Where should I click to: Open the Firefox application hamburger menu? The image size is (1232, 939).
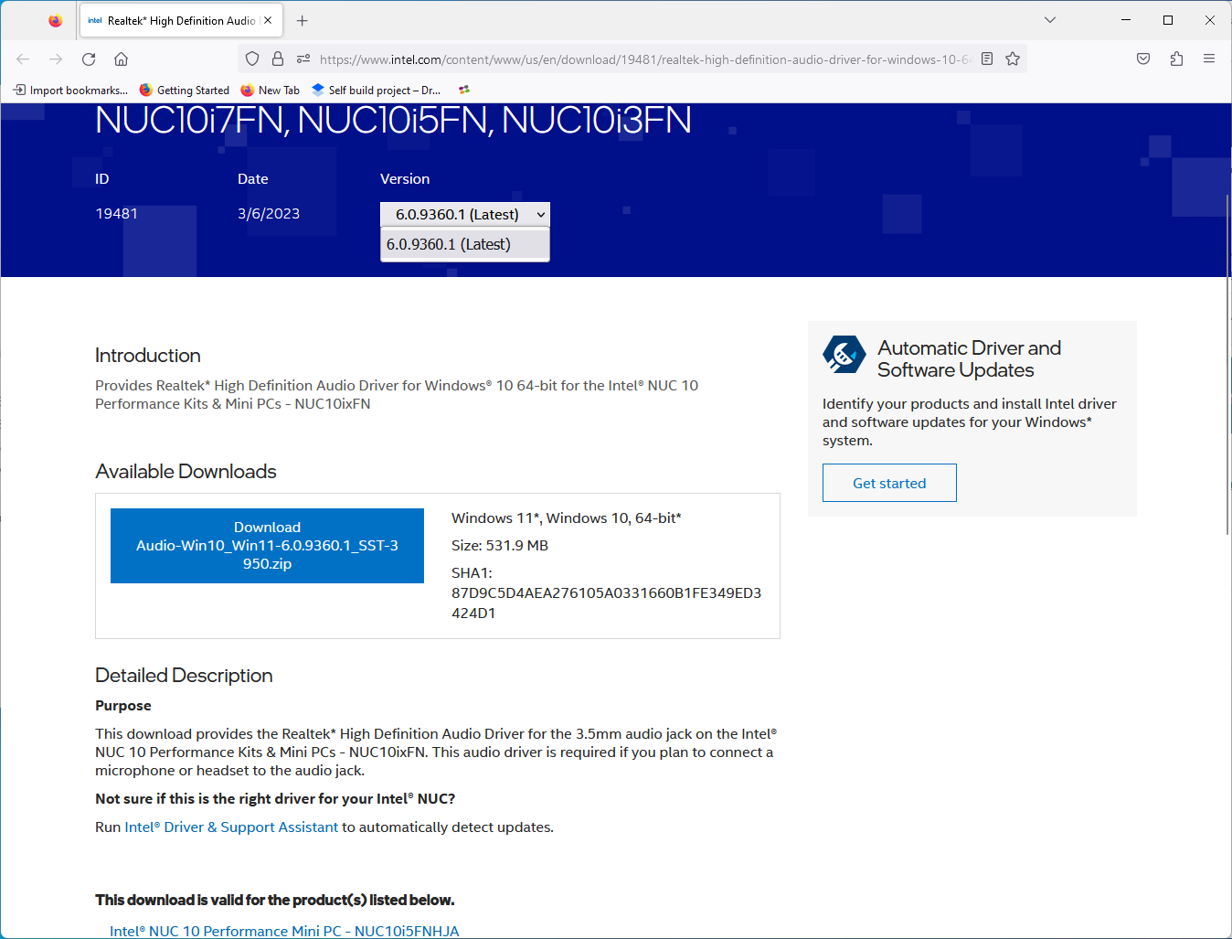(x=1209, y=59)
